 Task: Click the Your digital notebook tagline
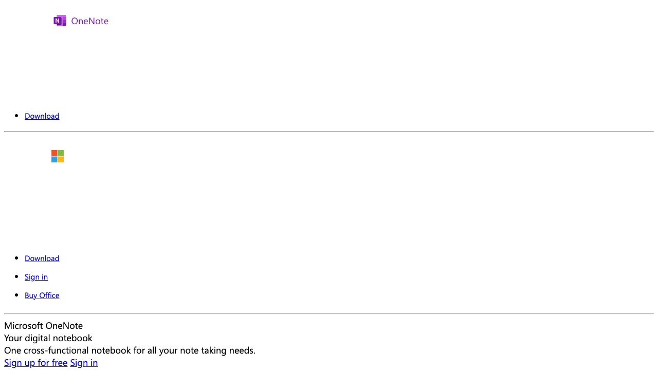[x=48, y=338]
